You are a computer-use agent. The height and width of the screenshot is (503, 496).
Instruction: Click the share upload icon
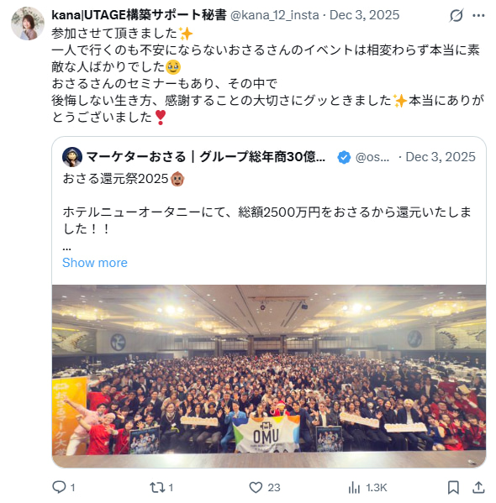[x=478, y=487]
